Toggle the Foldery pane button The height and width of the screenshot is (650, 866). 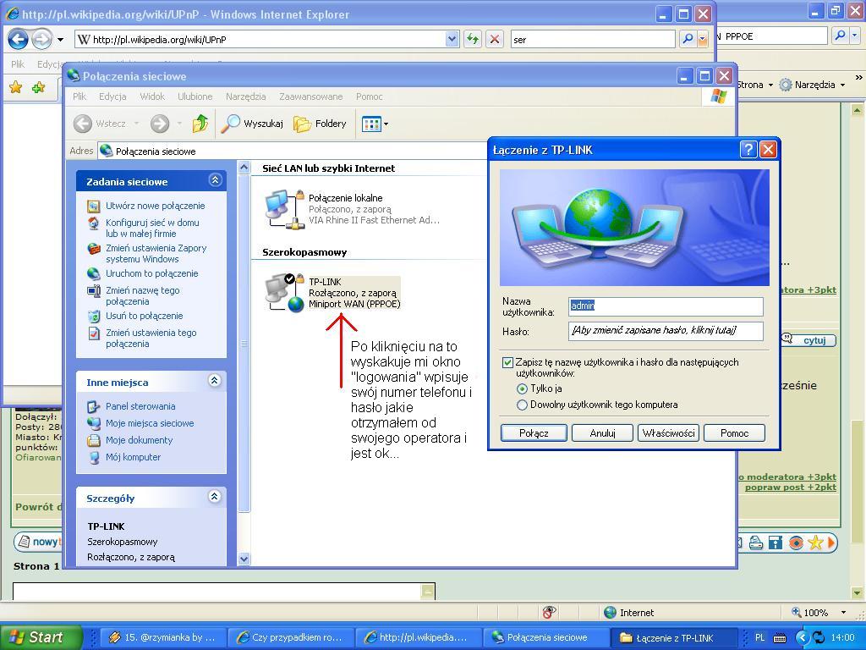pyautogui.click(x=320, y=124)
